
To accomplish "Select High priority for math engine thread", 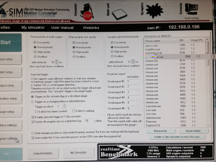I will (x=34, y=52).
